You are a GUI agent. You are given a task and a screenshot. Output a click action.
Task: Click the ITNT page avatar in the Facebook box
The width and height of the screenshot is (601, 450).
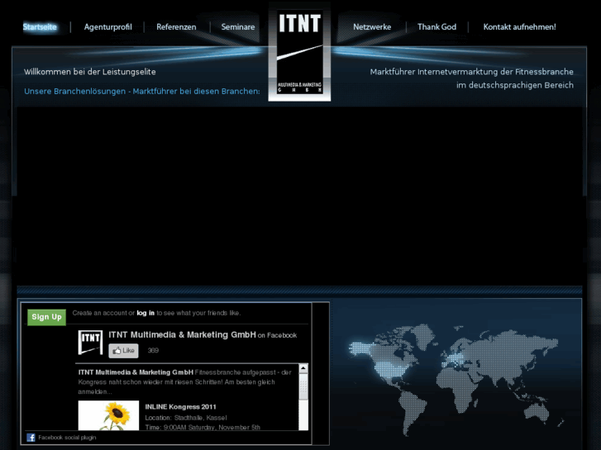90,343
